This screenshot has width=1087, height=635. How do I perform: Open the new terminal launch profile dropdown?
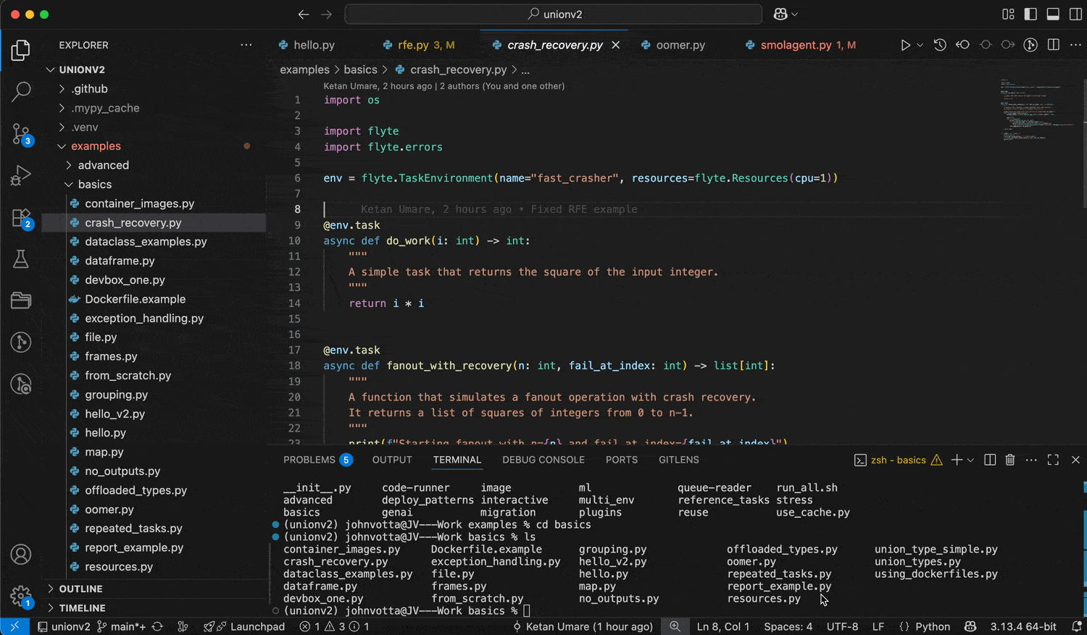[971, 460]
